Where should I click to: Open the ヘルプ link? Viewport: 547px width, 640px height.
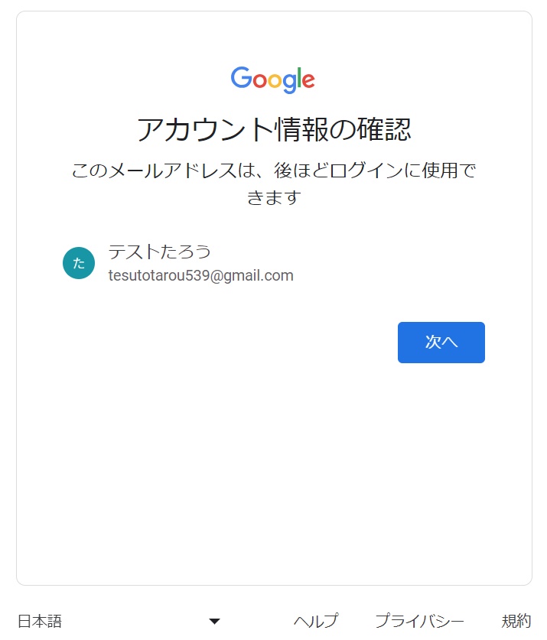coord(316,621)
